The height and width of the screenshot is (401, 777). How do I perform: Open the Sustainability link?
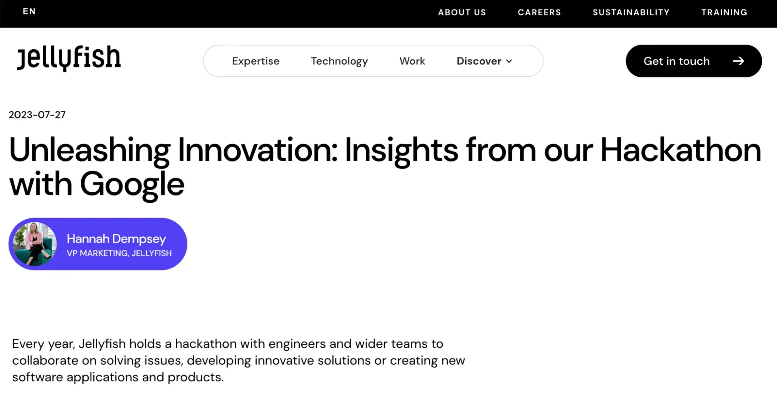tap(631, 12)
